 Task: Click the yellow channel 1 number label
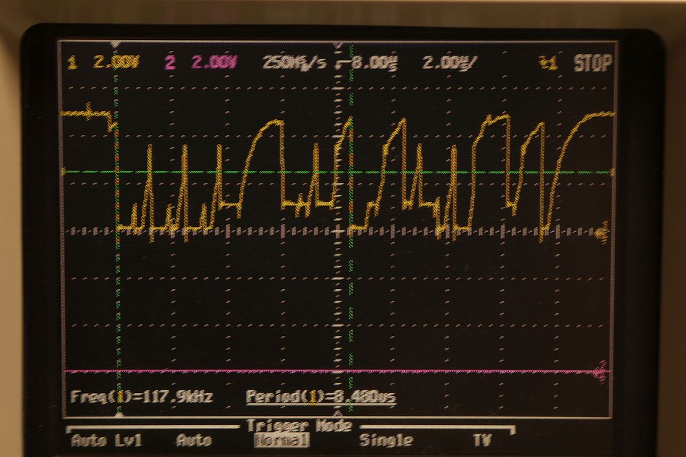coord(72,63)
